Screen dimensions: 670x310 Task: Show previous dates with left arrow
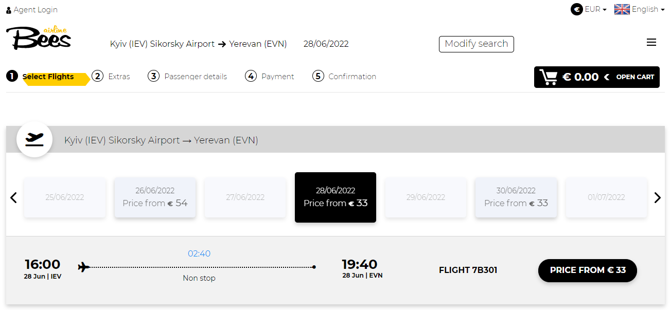[x=14, y=197]
